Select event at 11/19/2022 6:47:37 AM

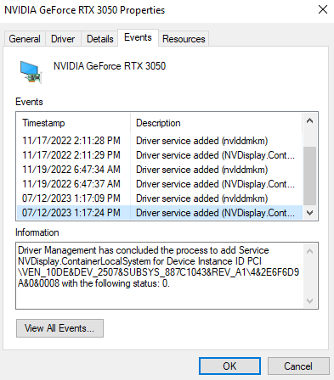(160, 184)
